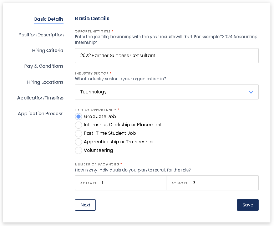
Task: Go to the Application Process tab
Action: pos(41,114)
